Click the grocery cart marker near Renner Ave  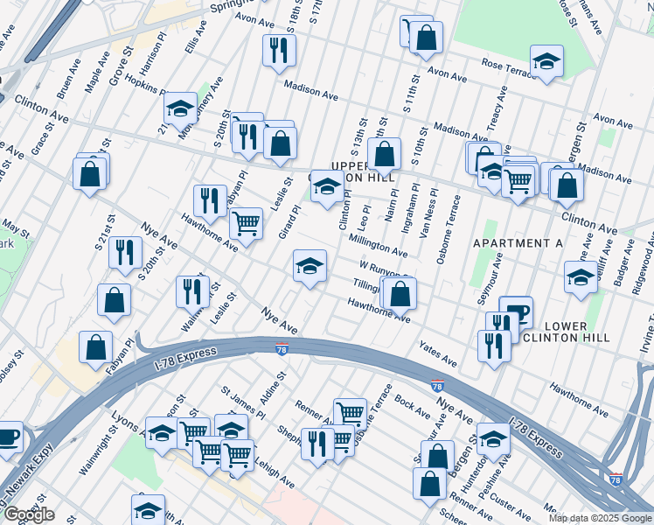(351, 416)
